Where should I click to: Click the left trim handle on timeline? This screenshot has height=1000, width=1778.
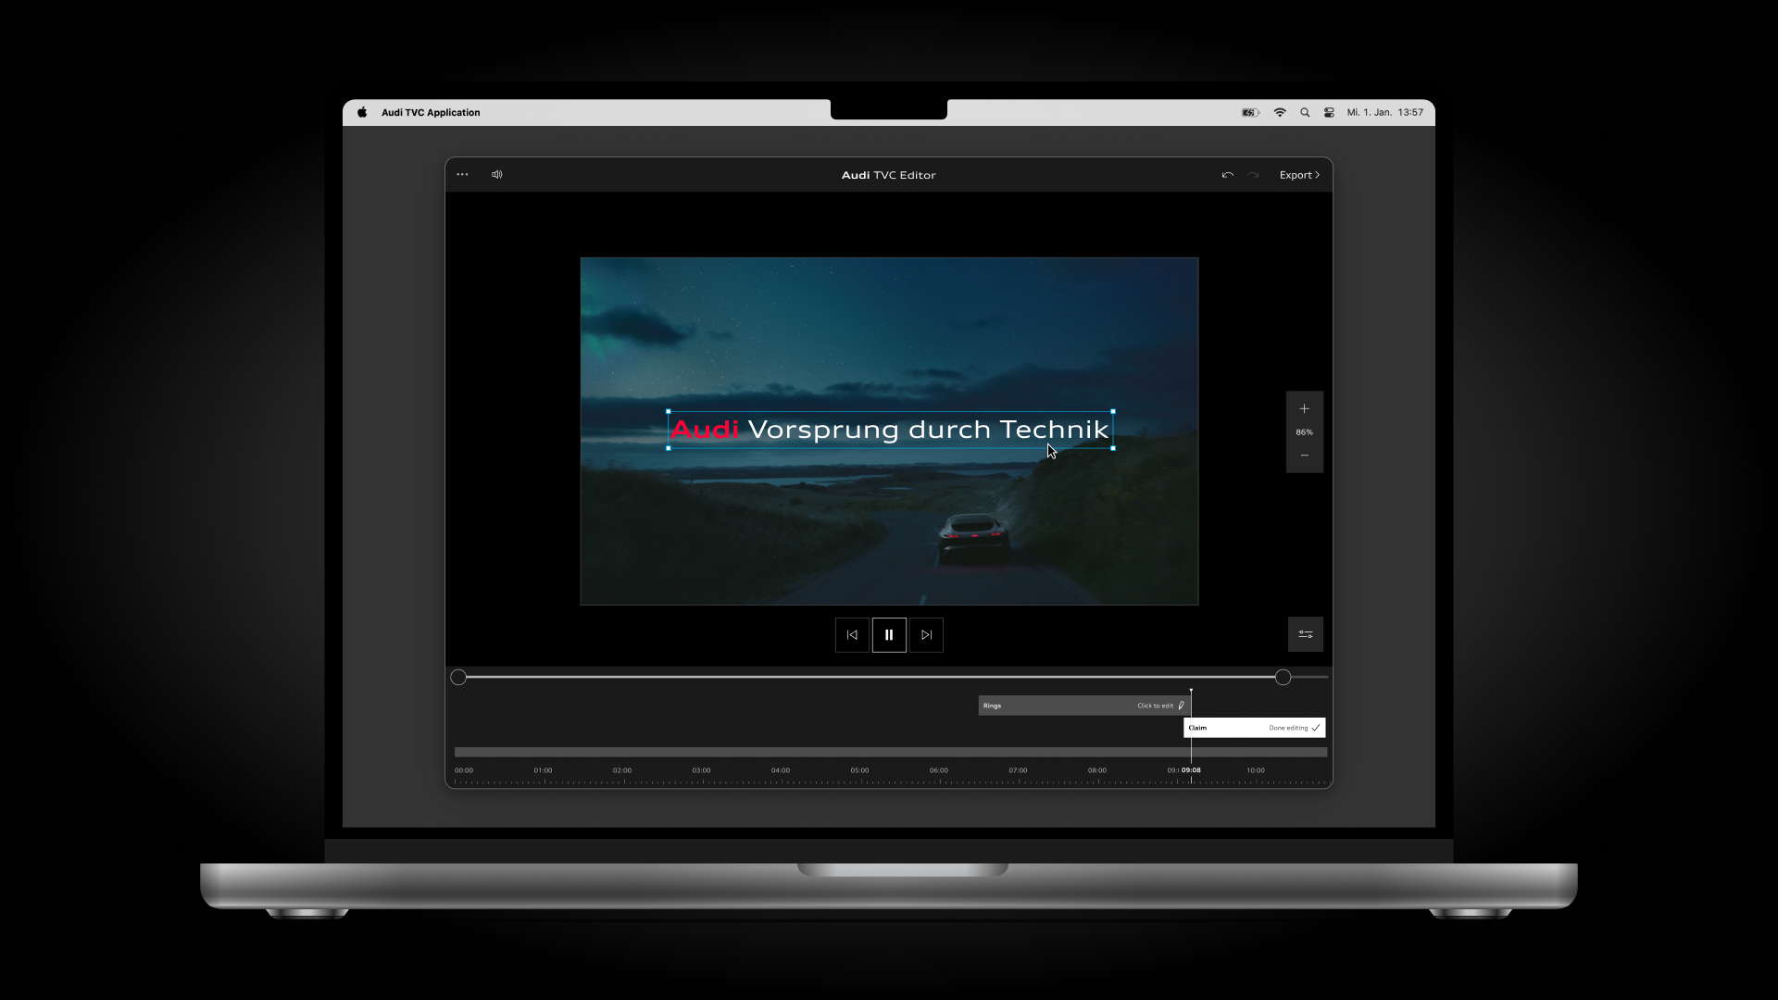coord(458,678)
